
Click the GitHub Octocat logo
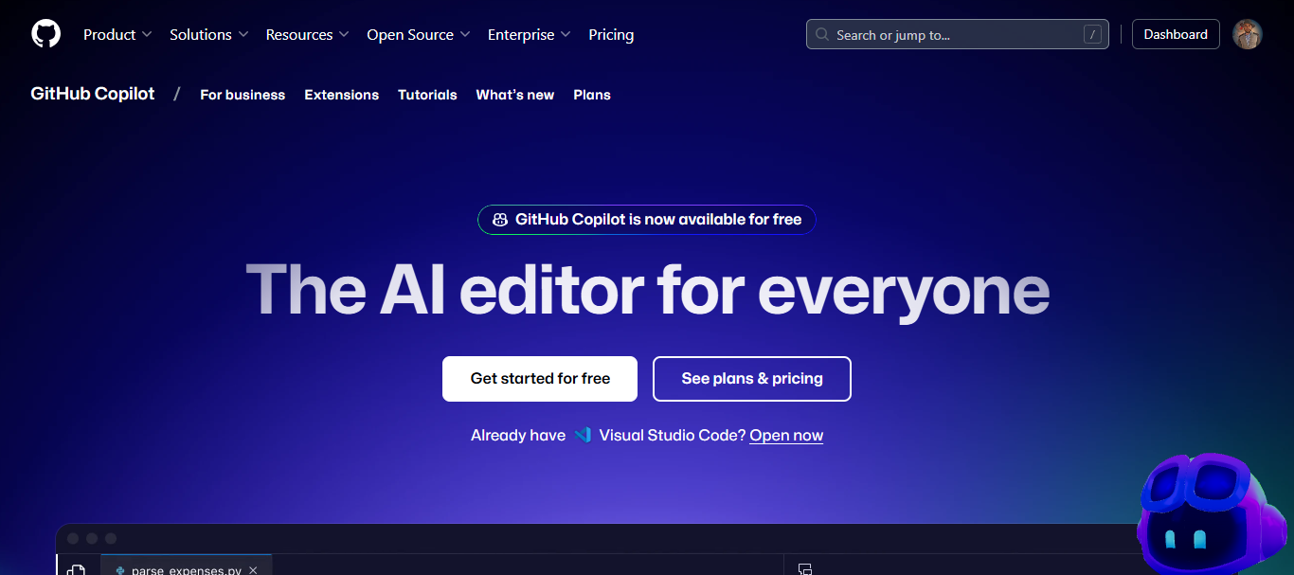[x=45, y=34]
